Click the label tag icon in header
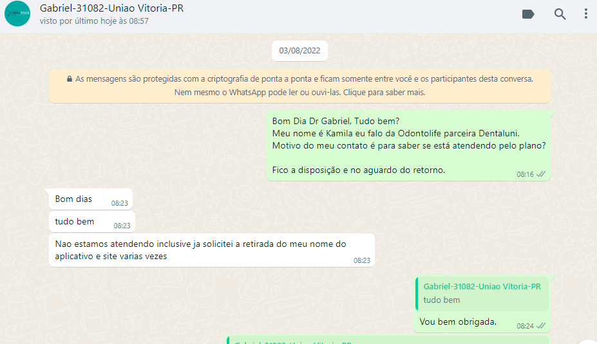 coord(527,14)
